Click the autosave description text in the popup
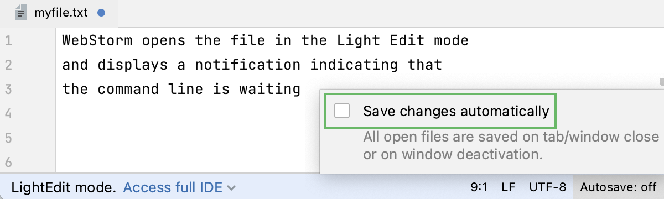 tap(510, 145)
